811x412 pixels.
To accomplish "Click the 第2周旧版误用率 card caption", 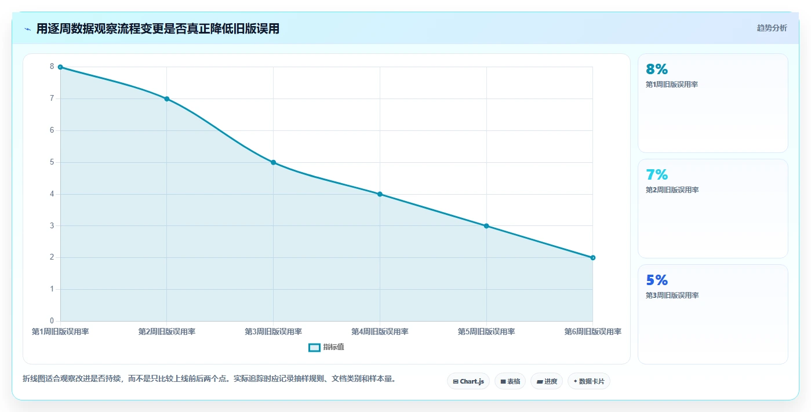I will [672, 190].
